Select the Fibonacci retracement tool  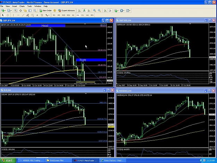(32, 15)
